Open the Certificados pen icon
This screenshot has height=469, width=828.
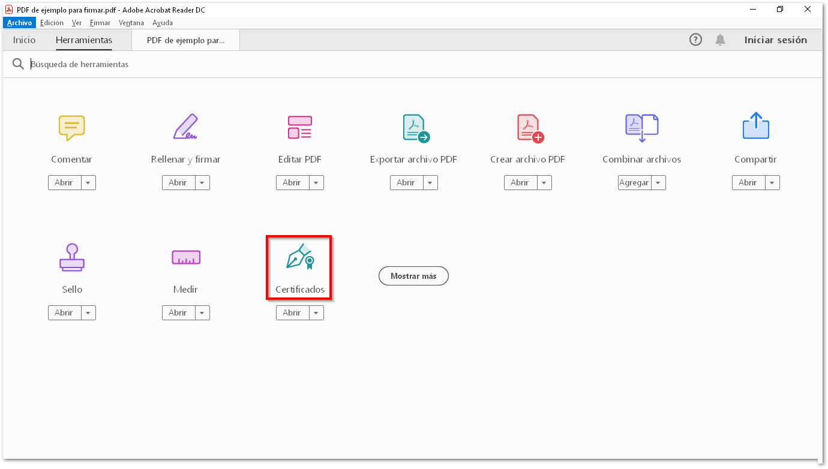pyautogui.click(x=300, y=257)
